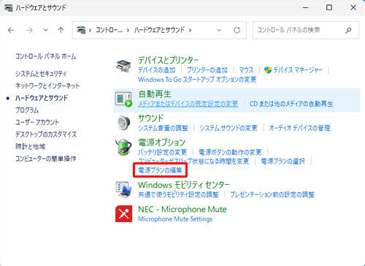The width and height of the screenshot is (365, 266).
Task: Select コントロー... breadcrumb in address bar
Action: (x=109, y=30)
